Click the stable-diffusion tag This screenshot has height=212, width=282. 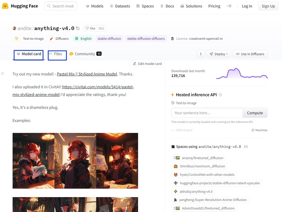109,38
